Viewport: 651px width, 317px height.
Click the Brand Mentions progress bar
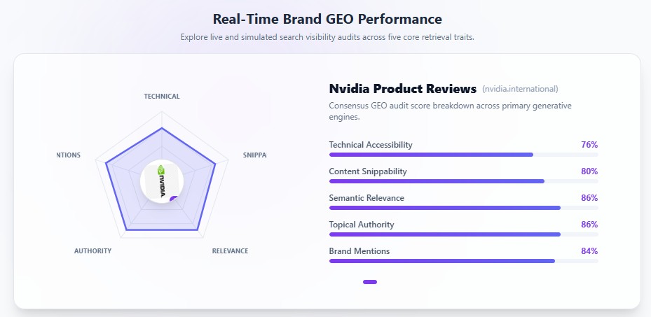click(x=464, y=260)
